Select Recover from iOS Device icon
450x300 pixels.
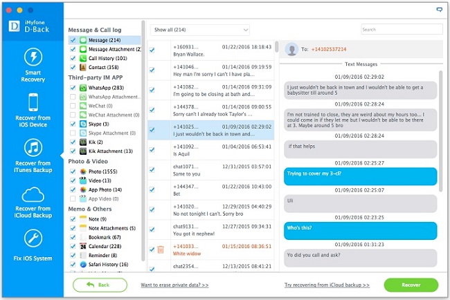pyautogui.click(x=33, y=102)
